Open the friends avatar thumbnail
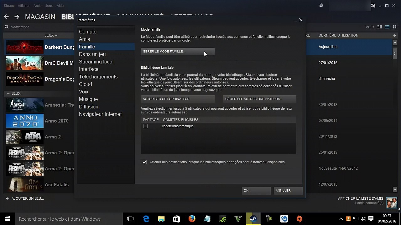 click(x=391, y=202)
